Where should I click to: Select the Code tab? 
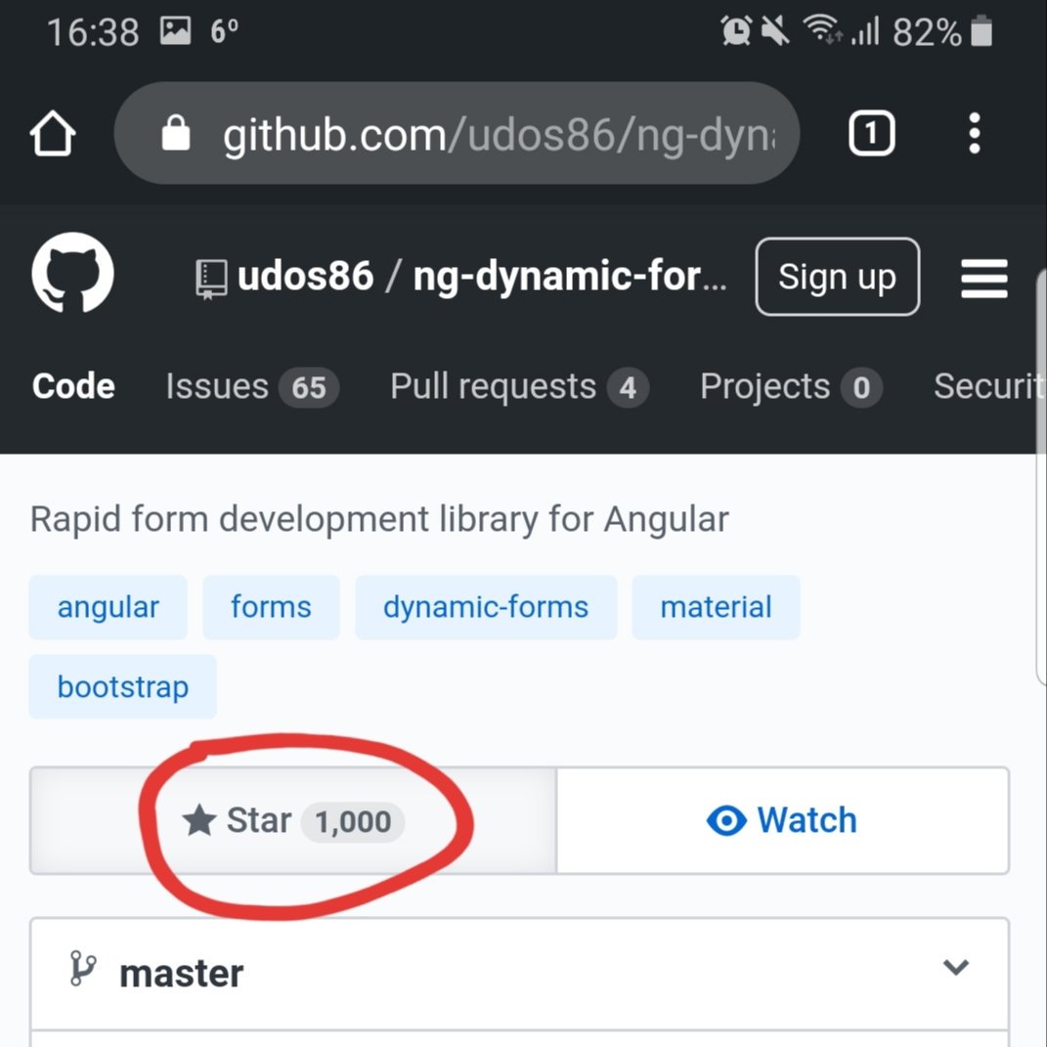[x=73, y=386]
